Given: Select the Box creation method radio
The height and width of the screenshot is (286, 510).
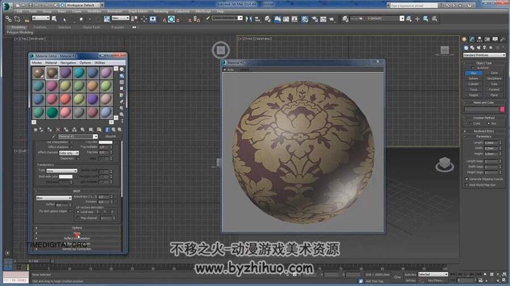Looking at the screenshot, I should 488,124.
